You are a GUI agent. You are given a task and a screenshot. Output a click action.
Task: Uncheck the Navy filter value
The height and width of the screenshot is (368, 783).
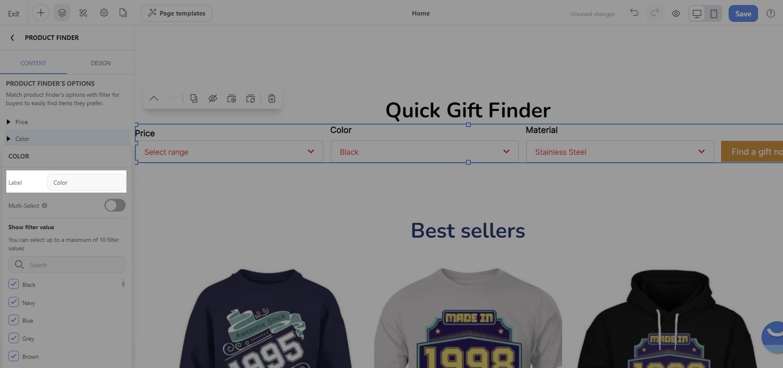tap(14, 302)
